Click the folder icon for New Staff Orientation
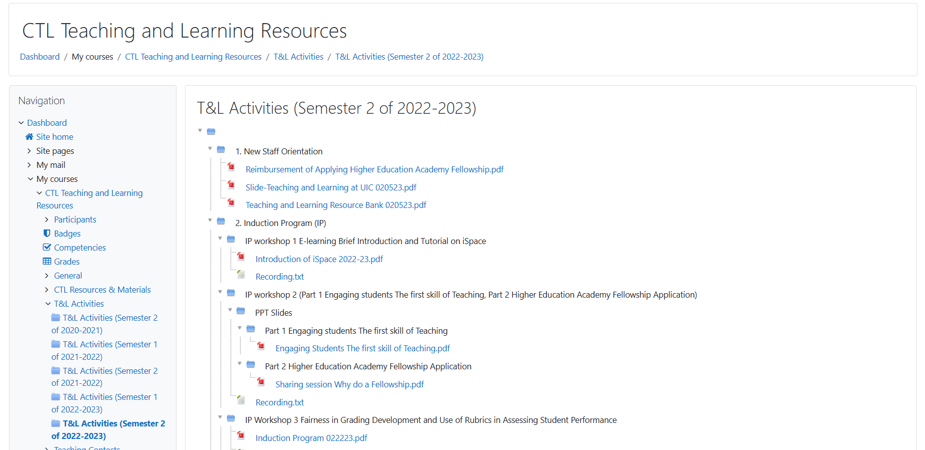925x450 pixels. 221,149
